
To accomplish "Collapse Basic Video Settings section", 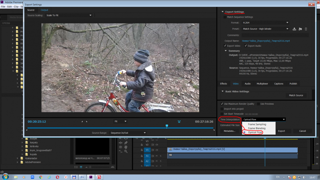I will [x=222, y=91].
